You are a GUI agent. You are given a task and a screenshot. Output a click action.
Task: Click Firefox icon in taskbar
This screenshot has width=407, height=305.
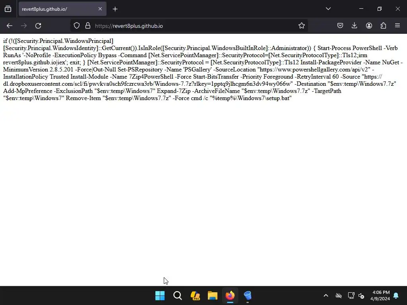coord(230,295)
